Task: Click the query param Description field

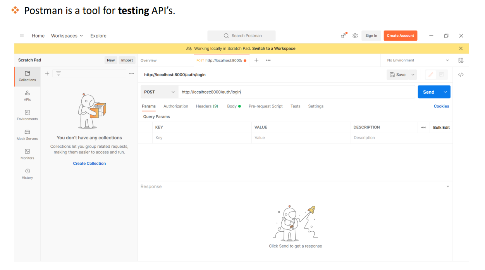Action: [402, 138]
